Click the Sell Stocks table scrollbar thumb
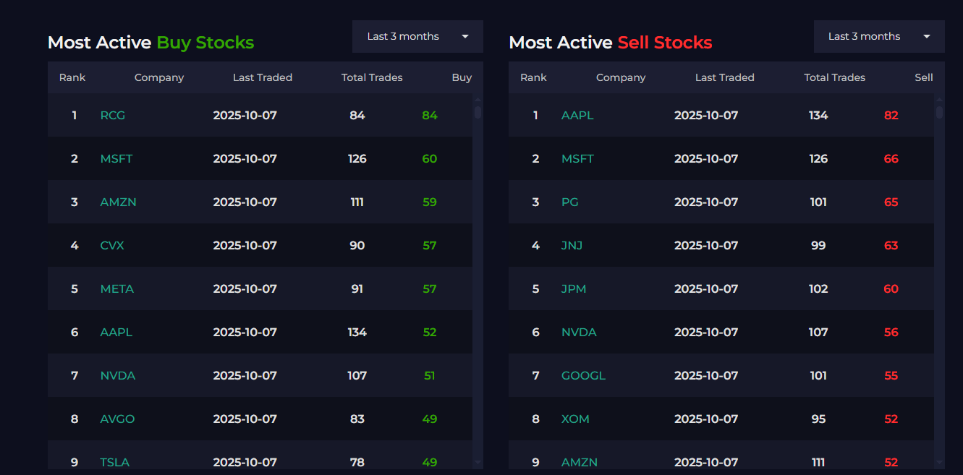The image size is (963, 475). coord(939,112)
